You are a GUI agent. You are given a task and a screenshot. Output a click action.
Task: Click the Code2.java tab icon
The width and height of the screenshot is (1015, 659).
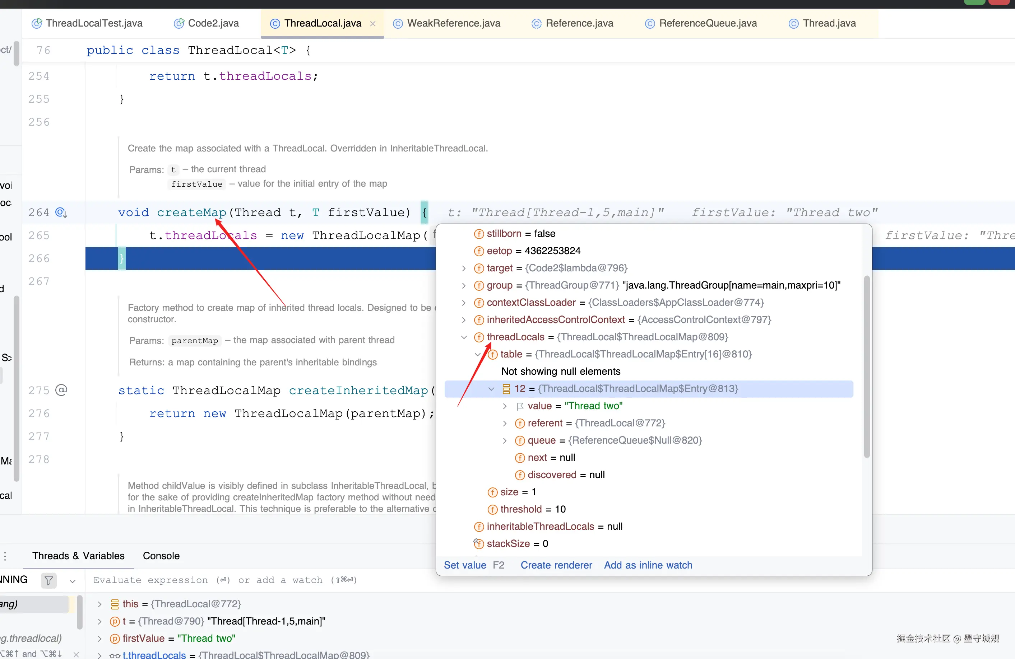pos(179,23)
